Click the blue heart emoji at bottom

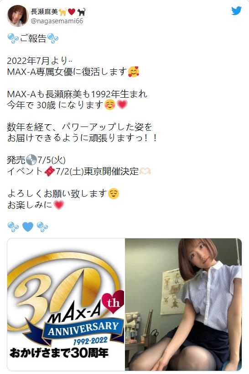pos(28,227)
